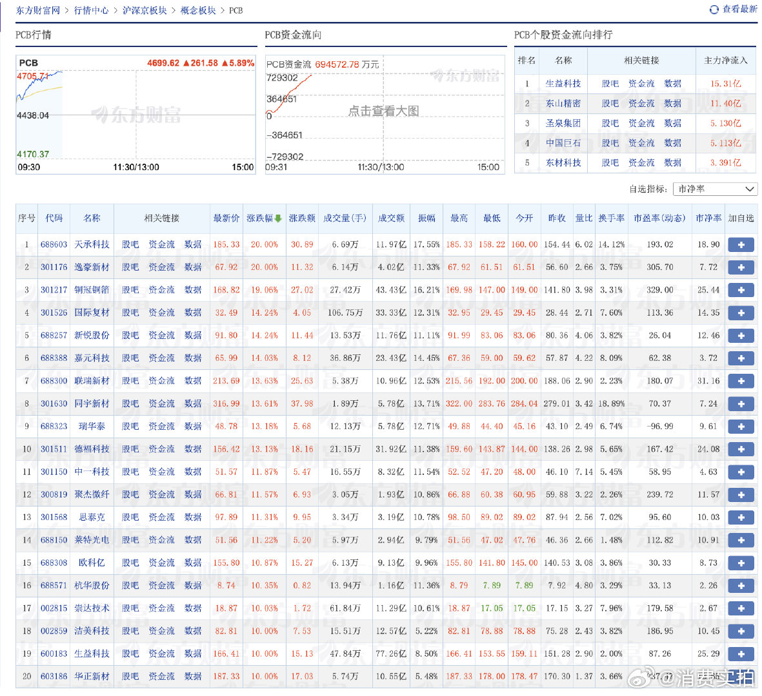Open 数据 link for 国际复材
Image resolution: width=762 pixels, height=696 pixels.
tap(193, 313)
